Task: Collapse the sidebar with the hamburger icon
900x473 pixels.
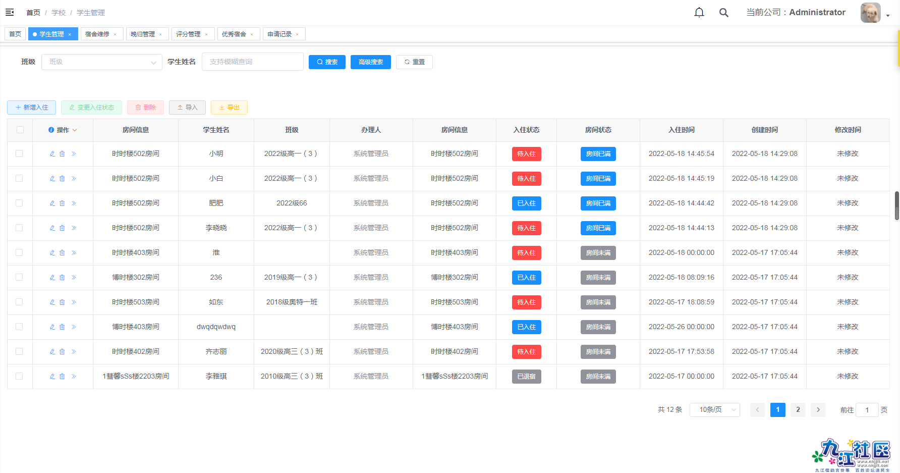Action: 10,12
